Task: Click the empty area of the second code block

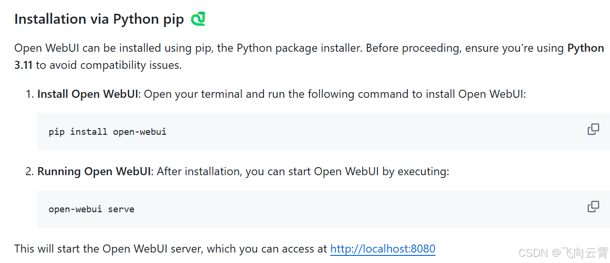Action: 356,209
